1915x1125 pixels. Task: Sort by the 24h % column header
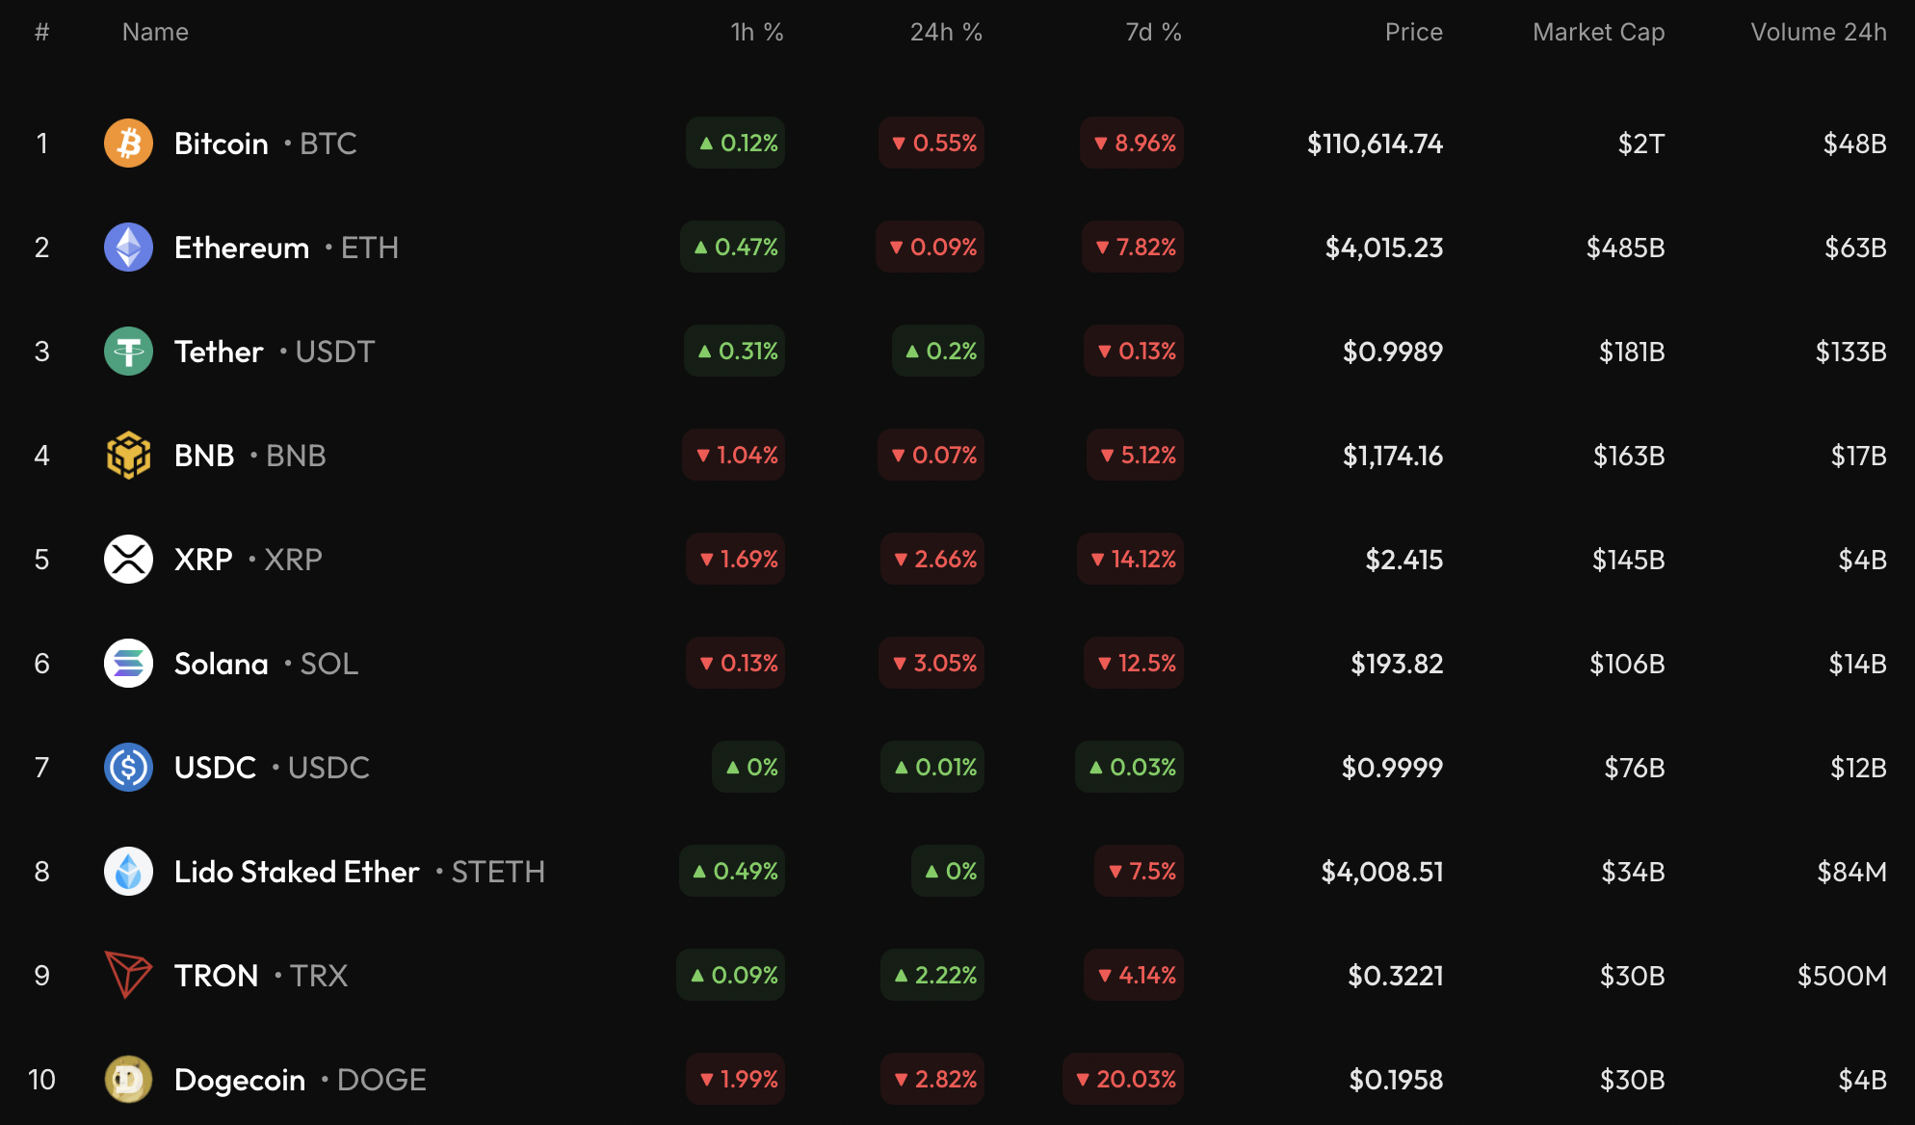[x=945, y=33]
